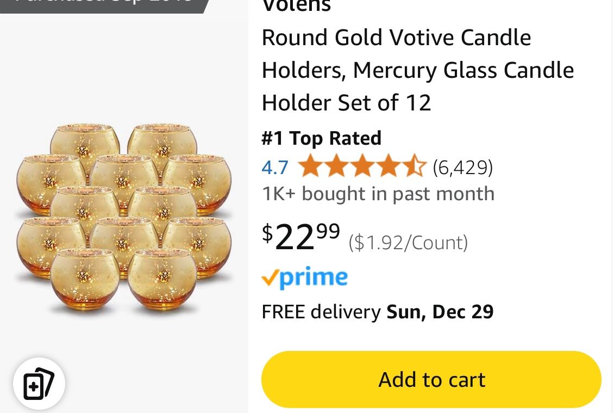Click the FREE delivery Sun, Dec 29 link
The width and height of the screenshot is (614, 413).
[377, 311]
